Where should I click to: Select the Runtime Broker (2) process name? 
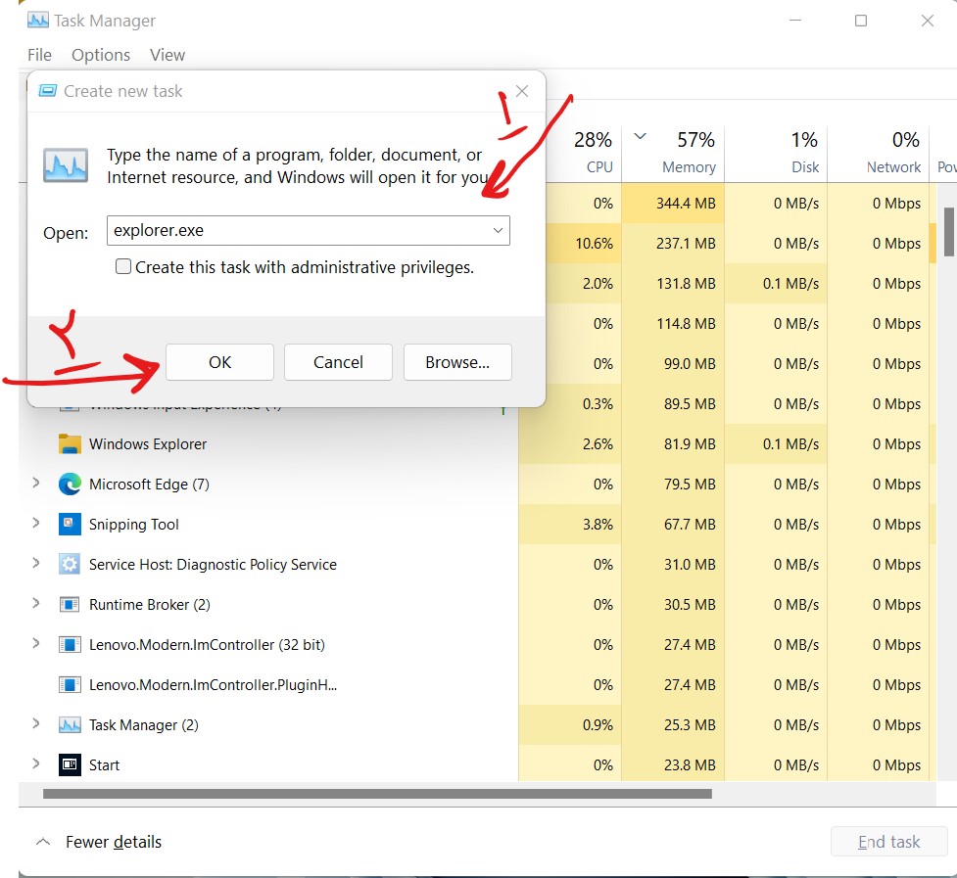[150, 605]
